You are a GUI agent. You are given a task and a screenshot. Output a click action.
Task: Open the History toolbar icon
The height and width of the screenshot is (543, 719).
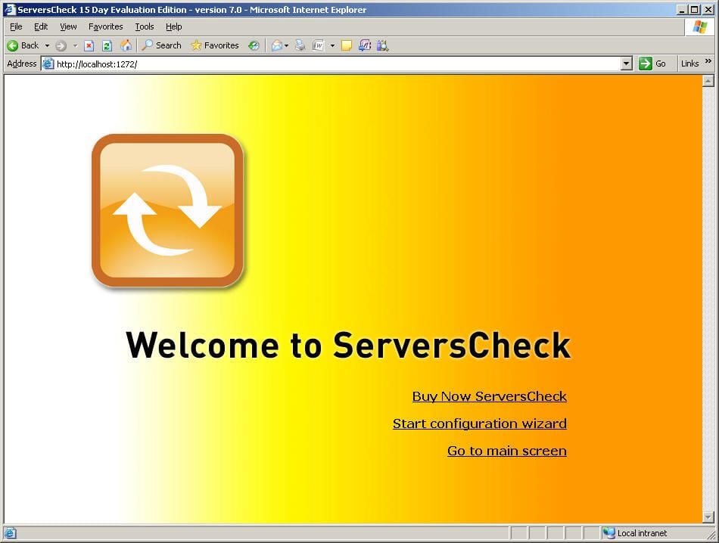[254, 45]
